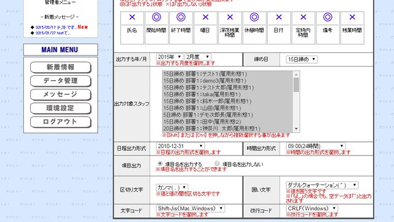This screenshot has height=222, width=394.
Task: Toggle the 深夜残業時間 X icon
Action: pyautogui.click(x=230, y=17)
